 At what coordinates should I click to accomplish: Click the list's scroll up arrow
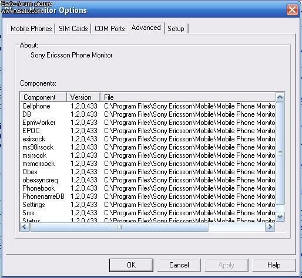[x=280, y=97]
